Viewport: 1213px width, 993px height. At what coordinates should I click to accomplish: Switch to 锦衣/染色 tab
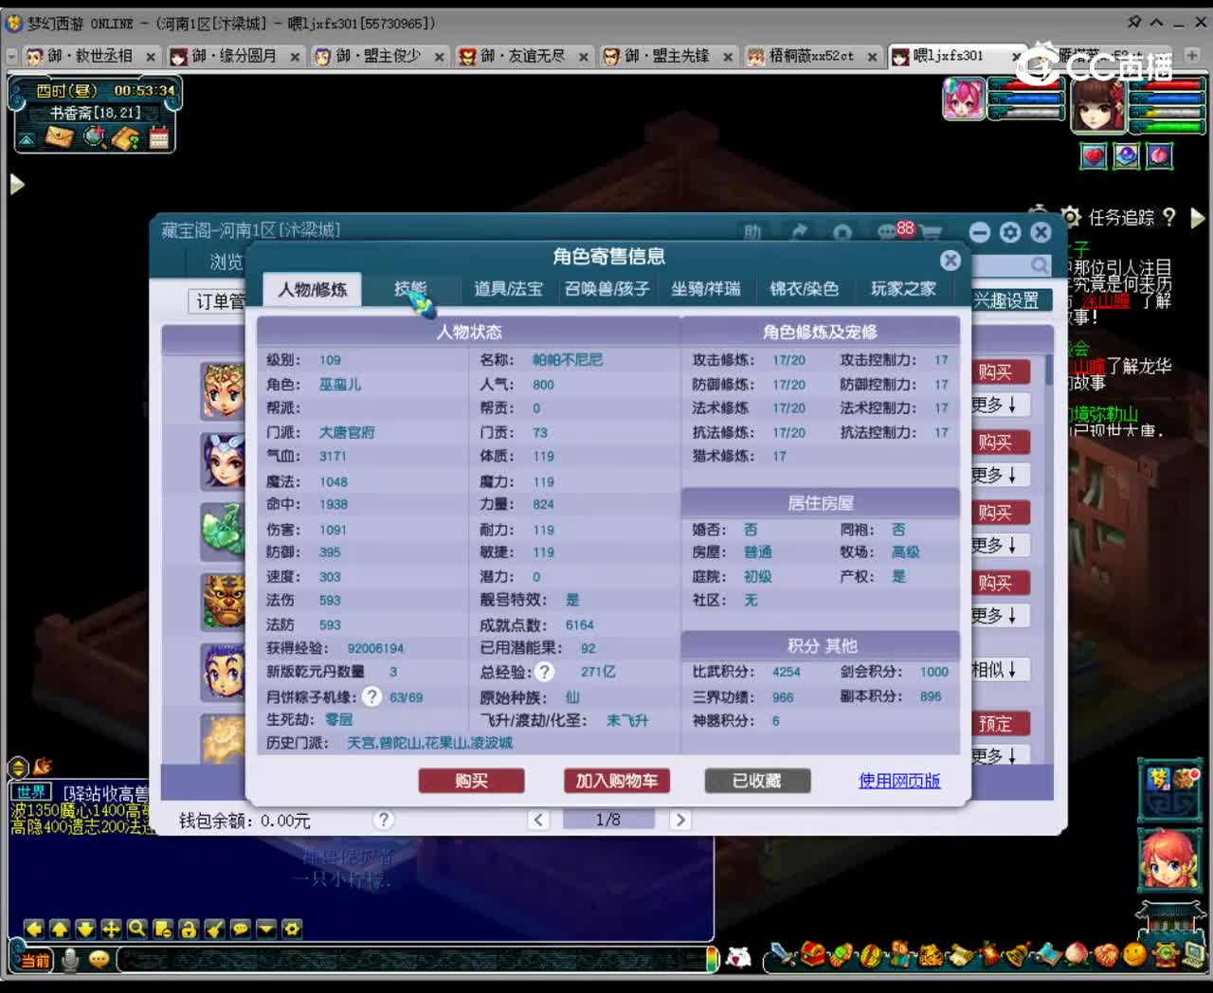pyautogui.click(x=804, y=289)
